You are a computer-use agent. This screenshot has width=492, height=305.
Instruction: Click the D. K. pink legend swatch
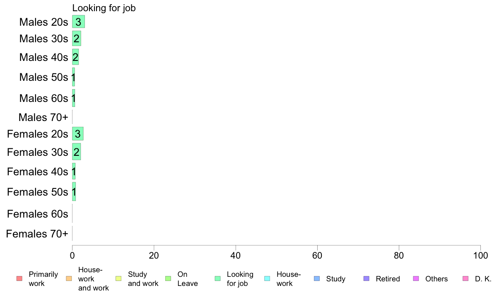465,278
